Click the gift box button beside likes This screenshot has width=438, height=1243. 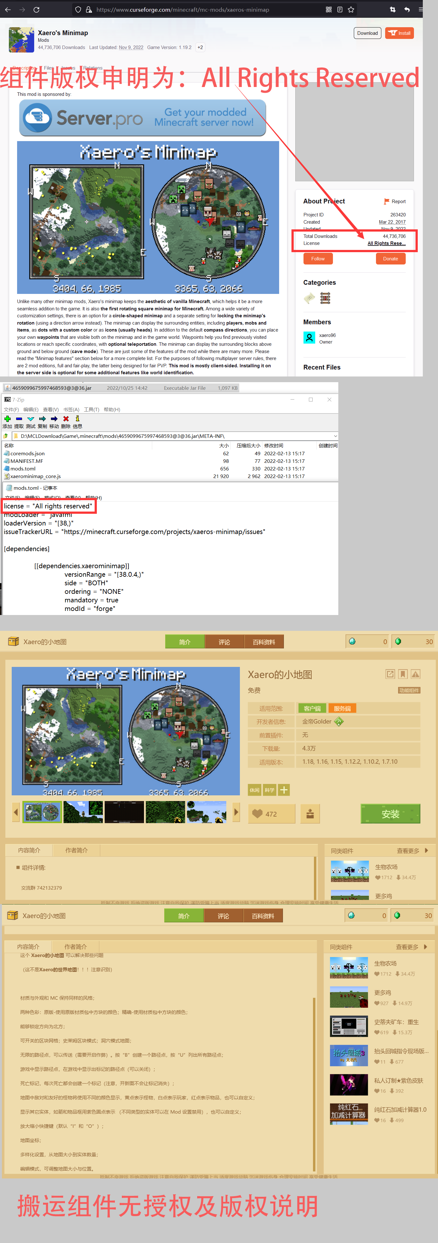pyautogui.click(x=310, y=814)
